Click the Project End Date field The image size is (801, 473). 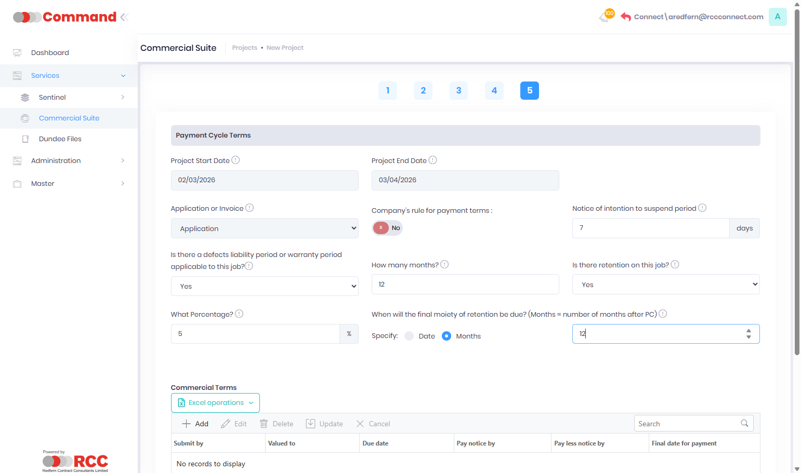tap(465, 180)
